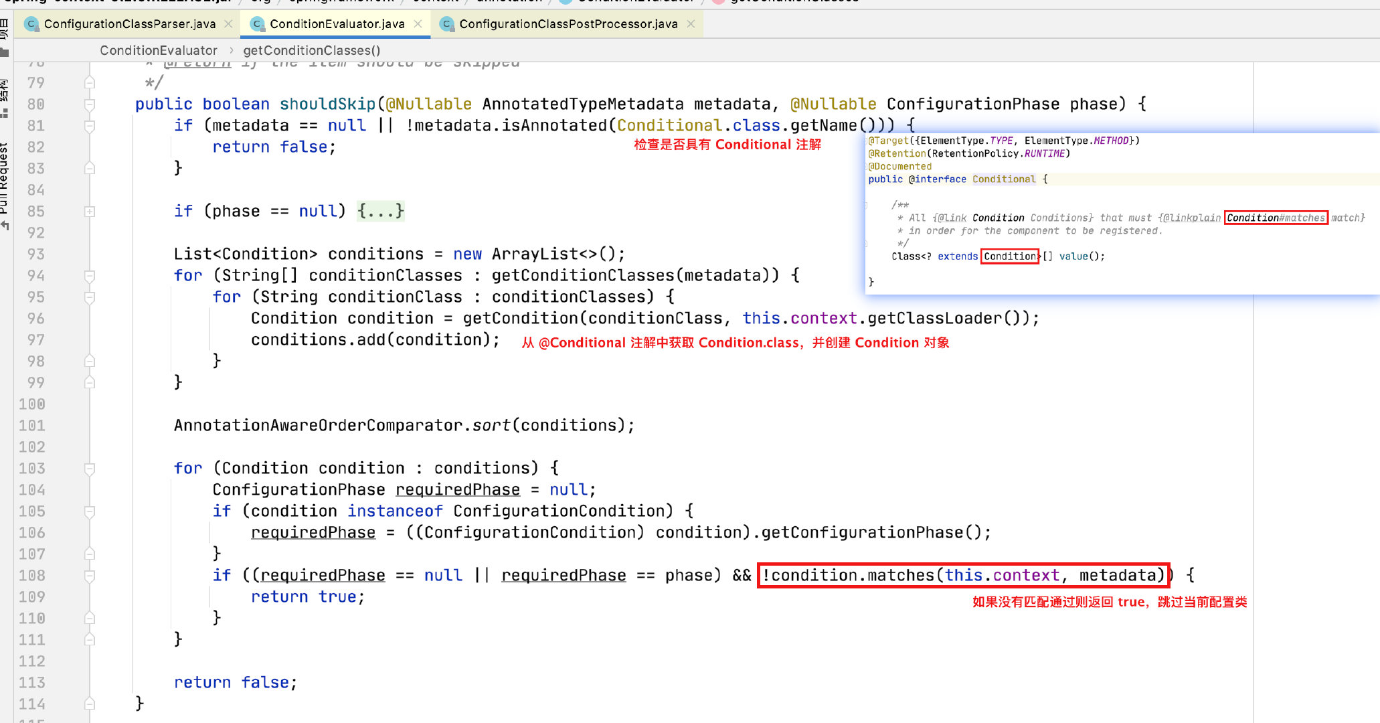
Task: Click the ConditionEvaluator breadcrumb
Action: click(x=159, y=50)
